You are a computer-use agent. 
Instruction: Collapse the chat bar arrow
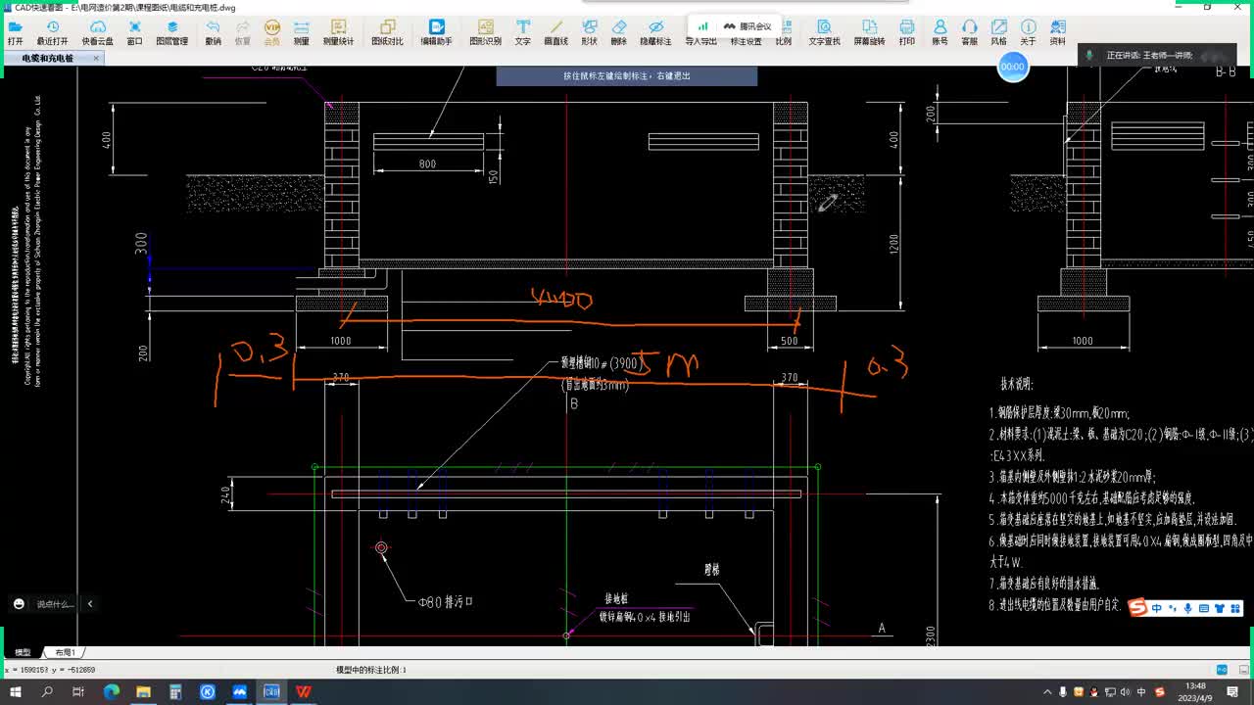coord(90,604)
